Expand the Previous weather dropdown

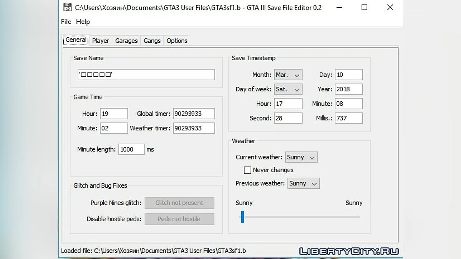[x=303, y=183]
